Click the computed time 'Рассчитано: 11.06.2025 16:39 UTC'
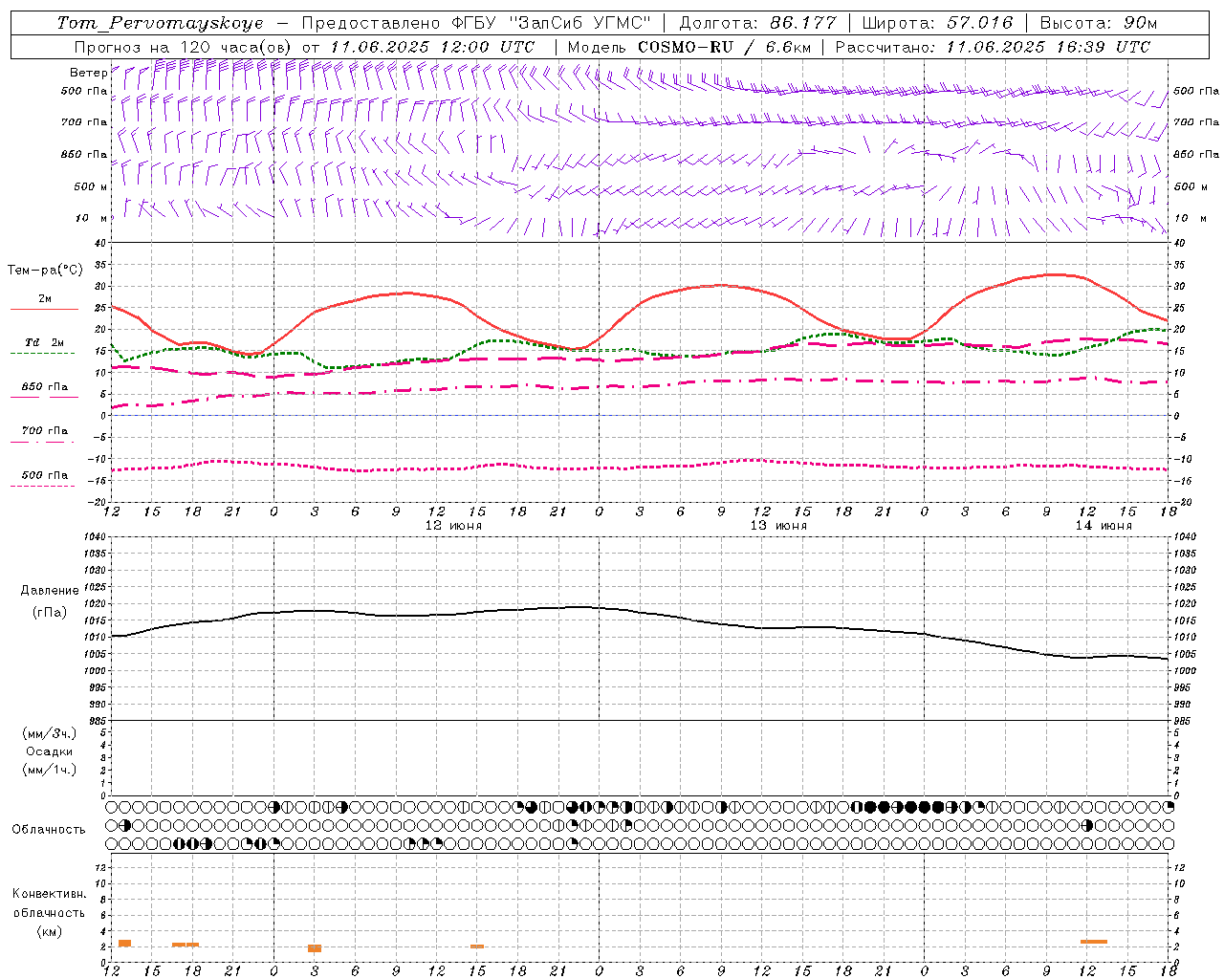The width and height of the screenshot is (1224, 979). [x=994, y=47]
